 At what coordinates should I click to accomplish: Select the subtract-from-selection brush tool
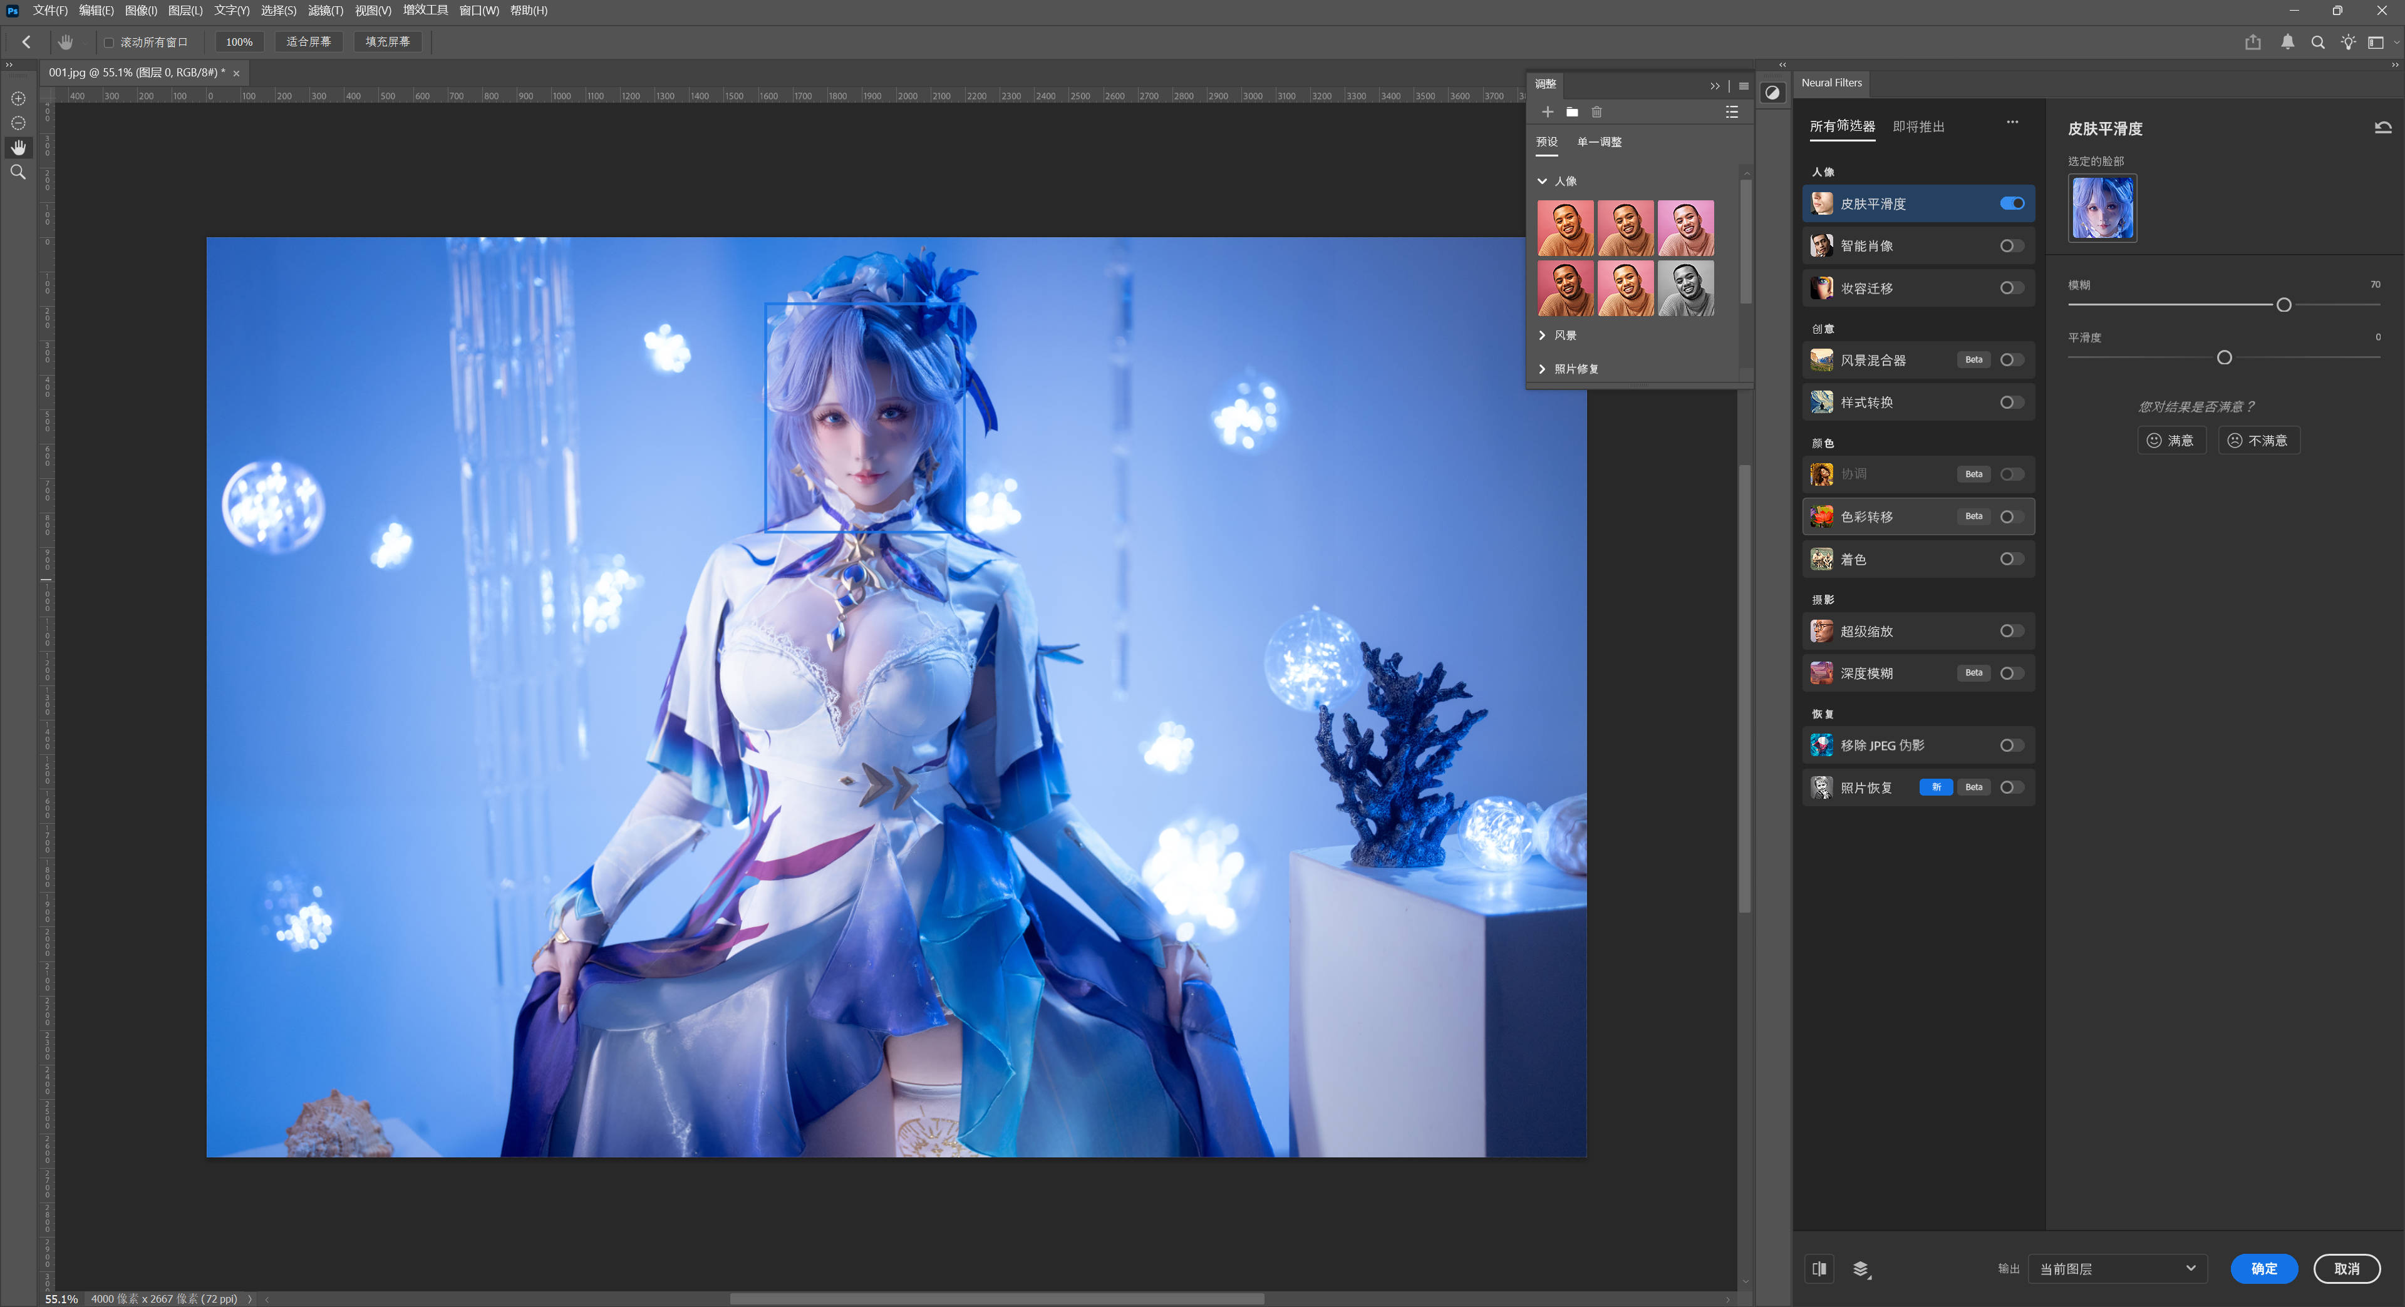pos(18,123)
